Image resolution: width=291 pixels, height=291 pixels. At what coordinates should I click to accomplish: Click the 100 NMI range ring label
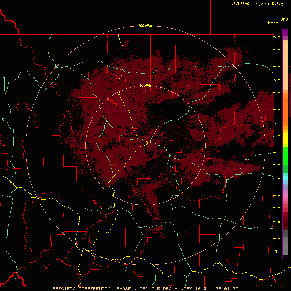pyautogui.click(x=145, y=26)
